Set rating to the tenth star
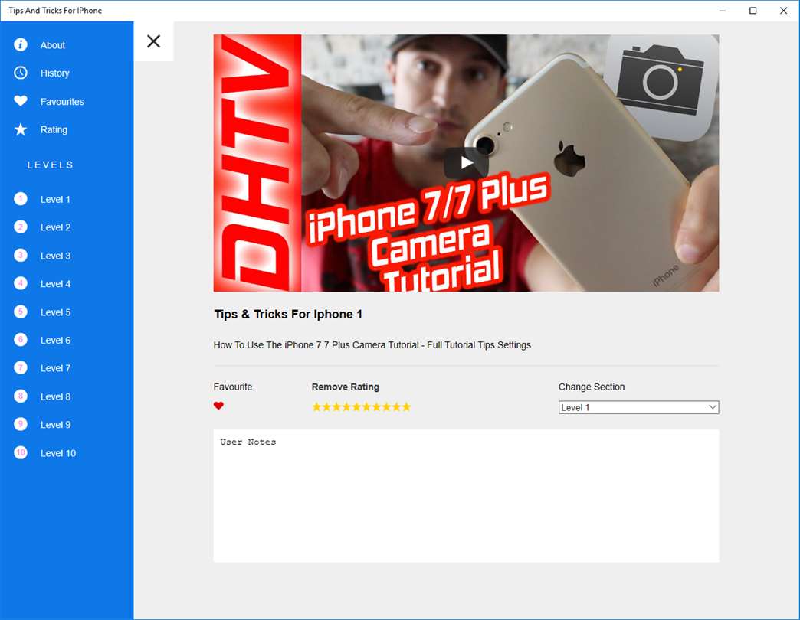The image size is (800, 620). [406, 406]
